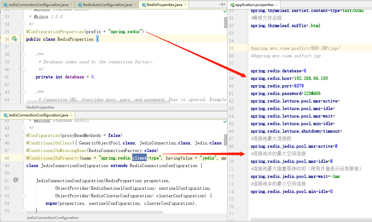Collapse the comment fold marker at line 43 in RedisProperties

(x=23, y=92)
